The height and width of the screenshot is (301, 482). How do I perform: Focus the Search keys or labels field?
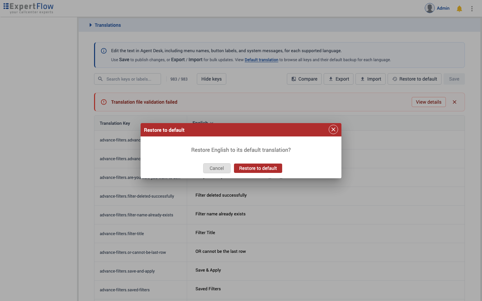click(128, 79)
